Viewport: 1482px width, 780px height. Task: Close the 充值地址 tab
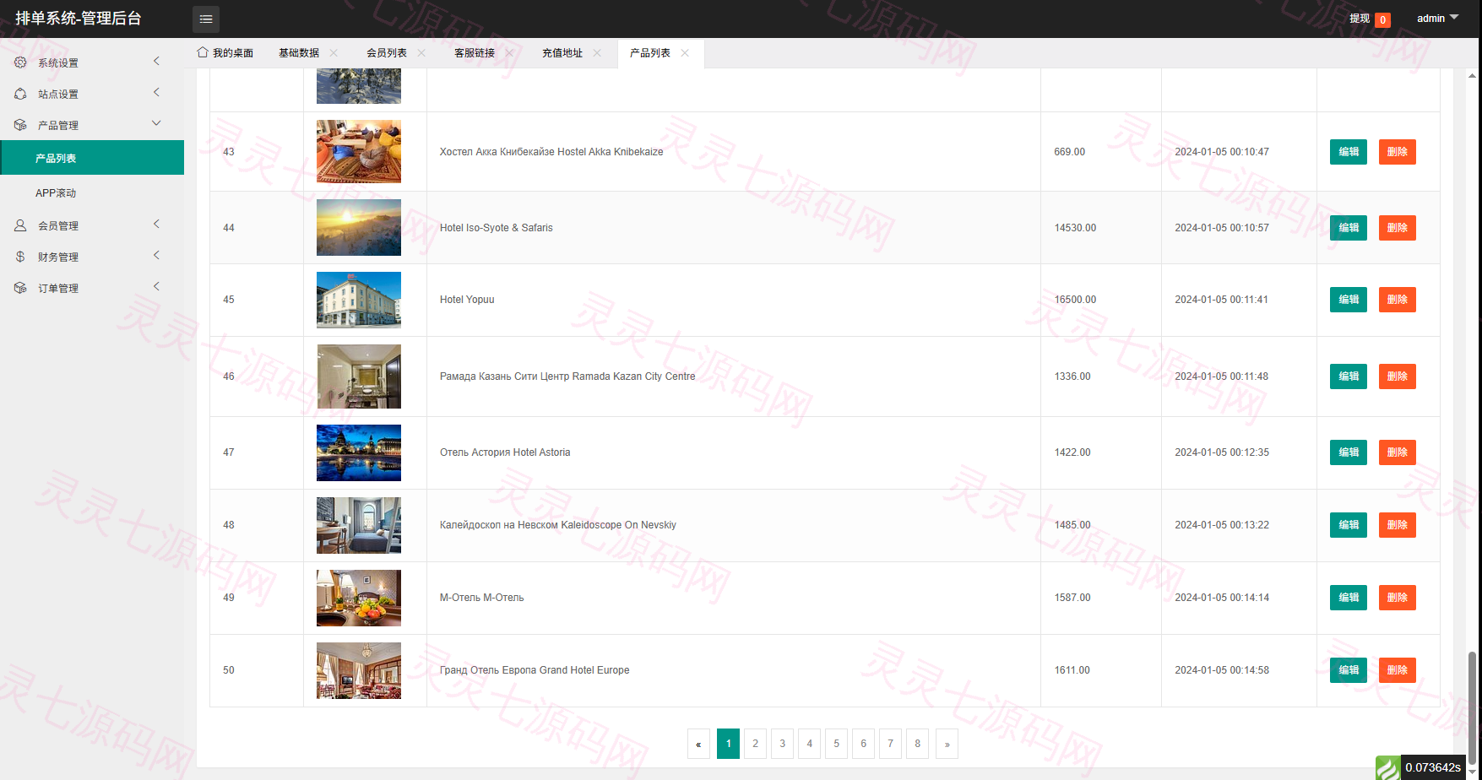(597, 52)
